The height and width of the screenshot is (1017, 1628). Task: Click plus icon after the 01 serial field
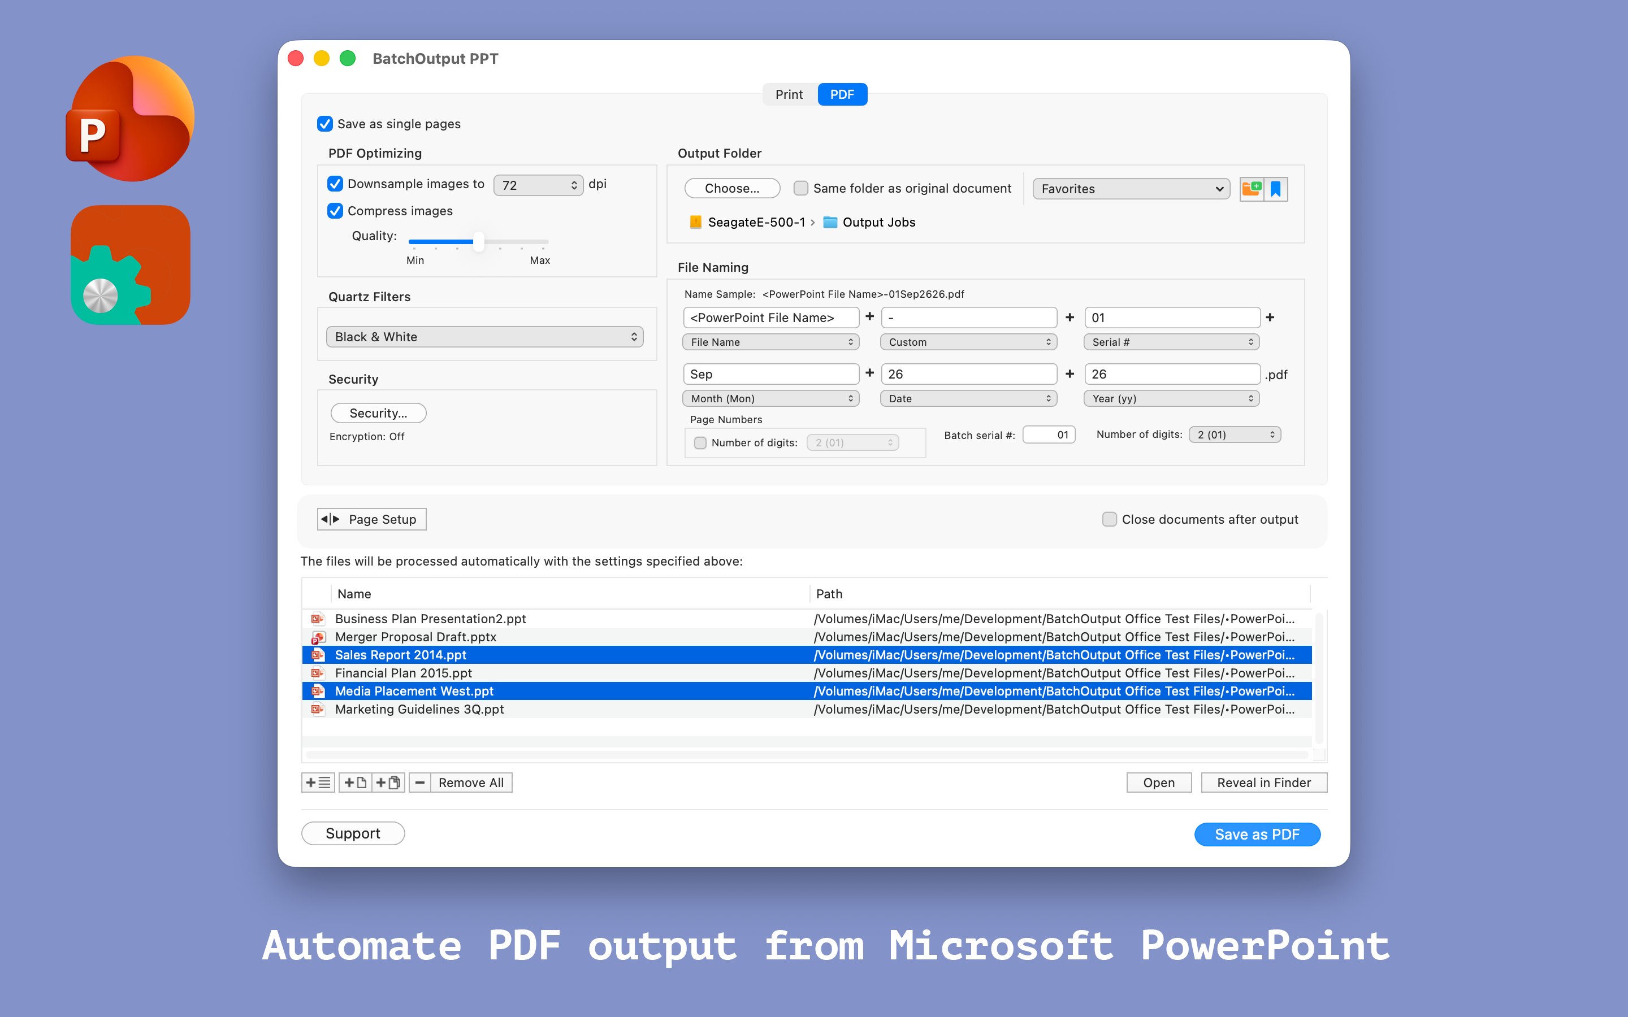pos(1270,317)
